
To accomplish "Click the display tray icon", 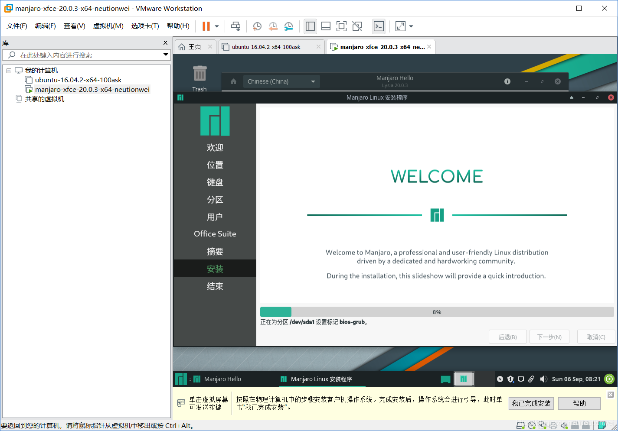I will click(x=521, y=379).
